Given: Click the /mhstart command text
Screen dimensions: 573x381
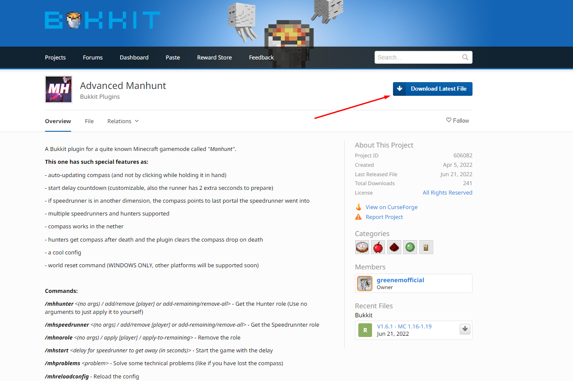Looking at the screenshot, I should tap(56, 350).
